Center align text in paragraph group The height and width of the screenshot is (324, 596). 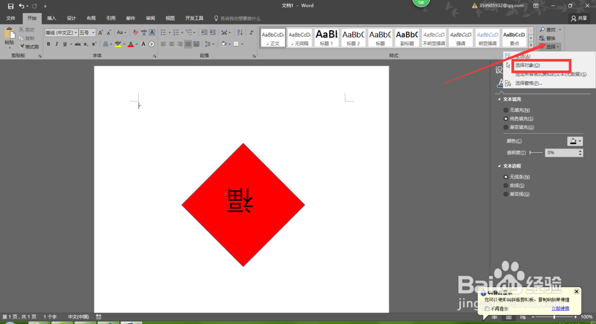[x=172, y=44]
